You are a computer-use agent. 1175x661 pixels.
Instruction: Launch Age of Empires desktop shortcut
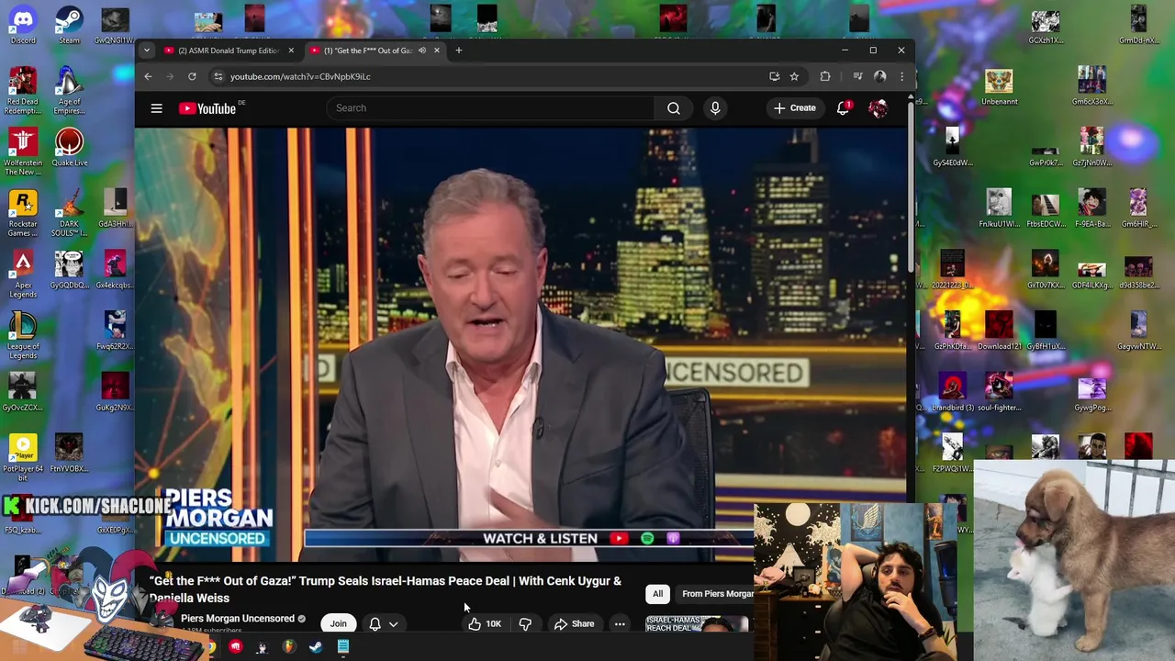tap(69, 92)
